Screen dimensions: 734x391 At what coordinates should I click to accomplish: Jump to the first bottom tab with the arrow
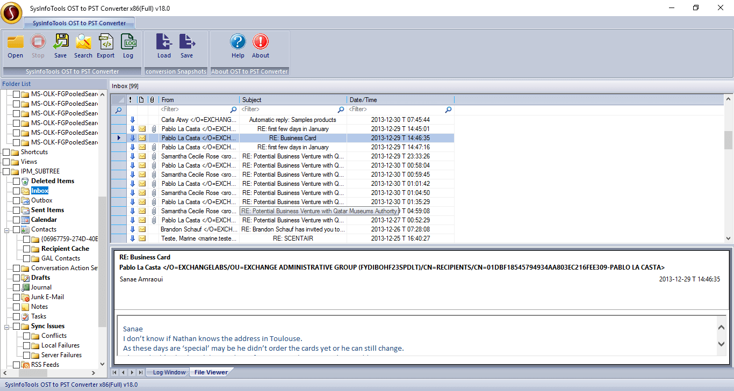click(115, 372)
